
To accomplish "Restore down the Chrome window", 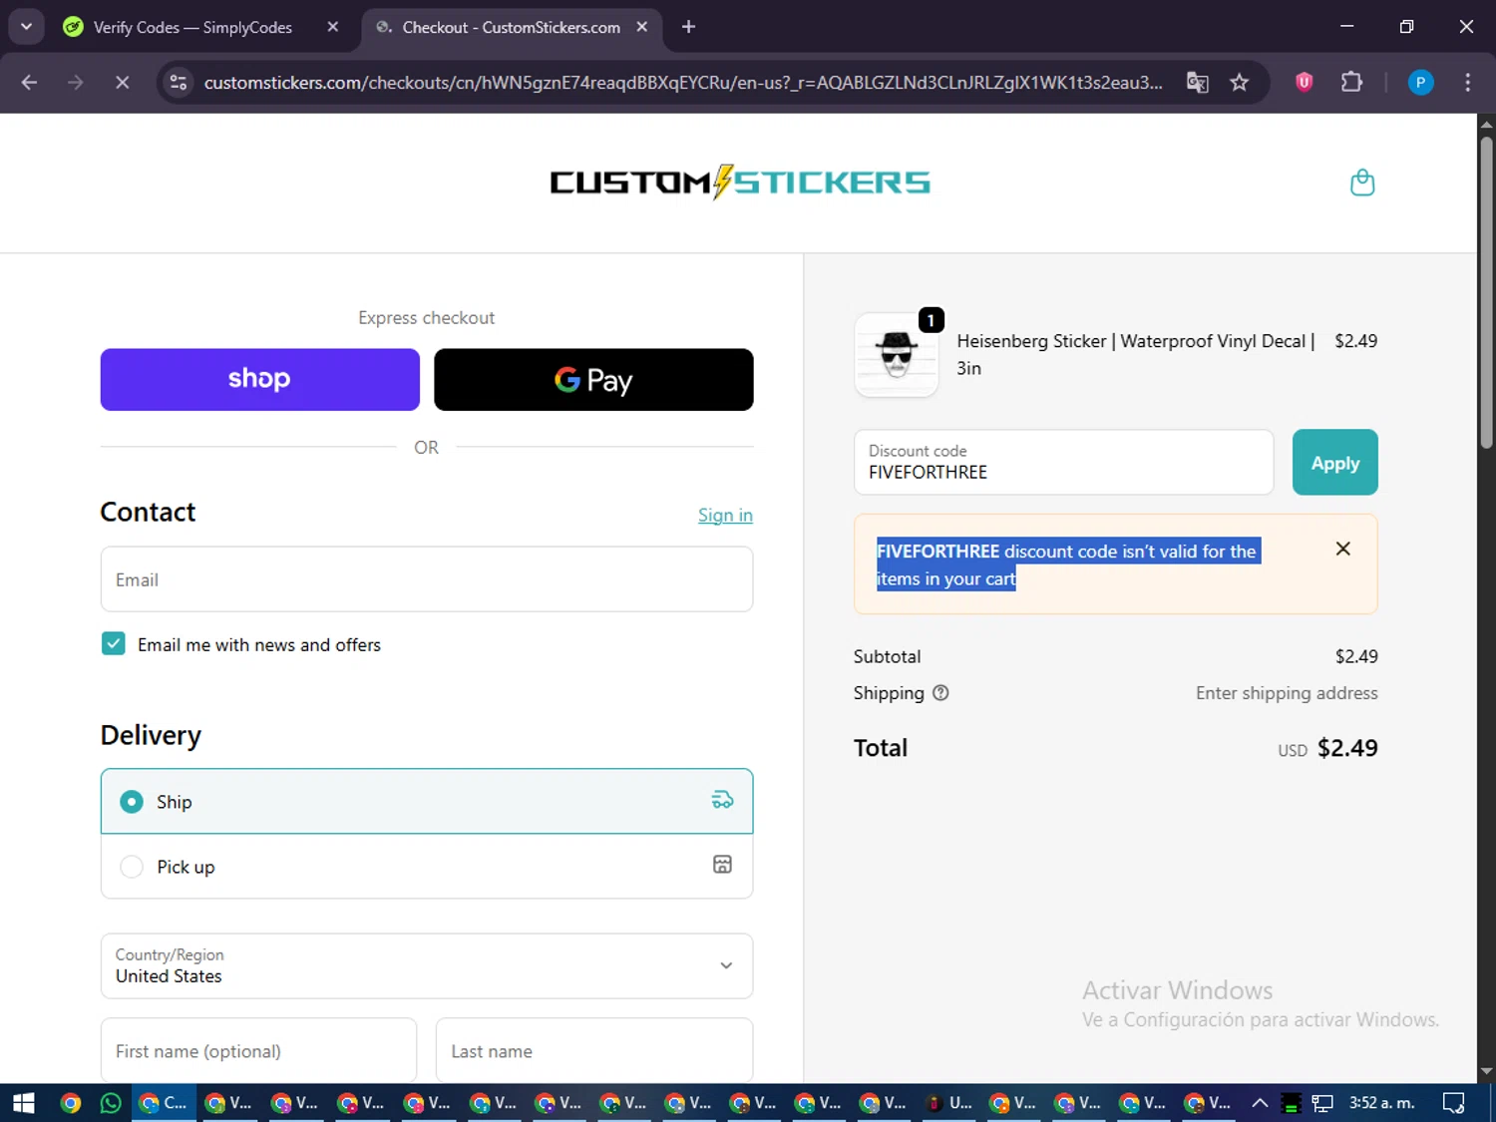I will click(1406, 27).
